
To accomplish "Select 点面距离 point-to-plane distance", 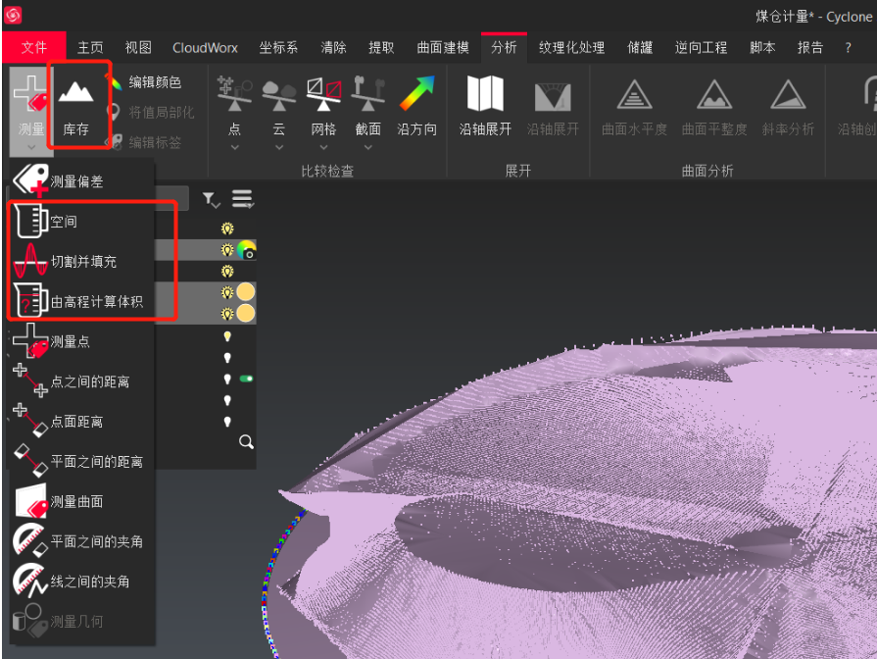I will [81, 422].
